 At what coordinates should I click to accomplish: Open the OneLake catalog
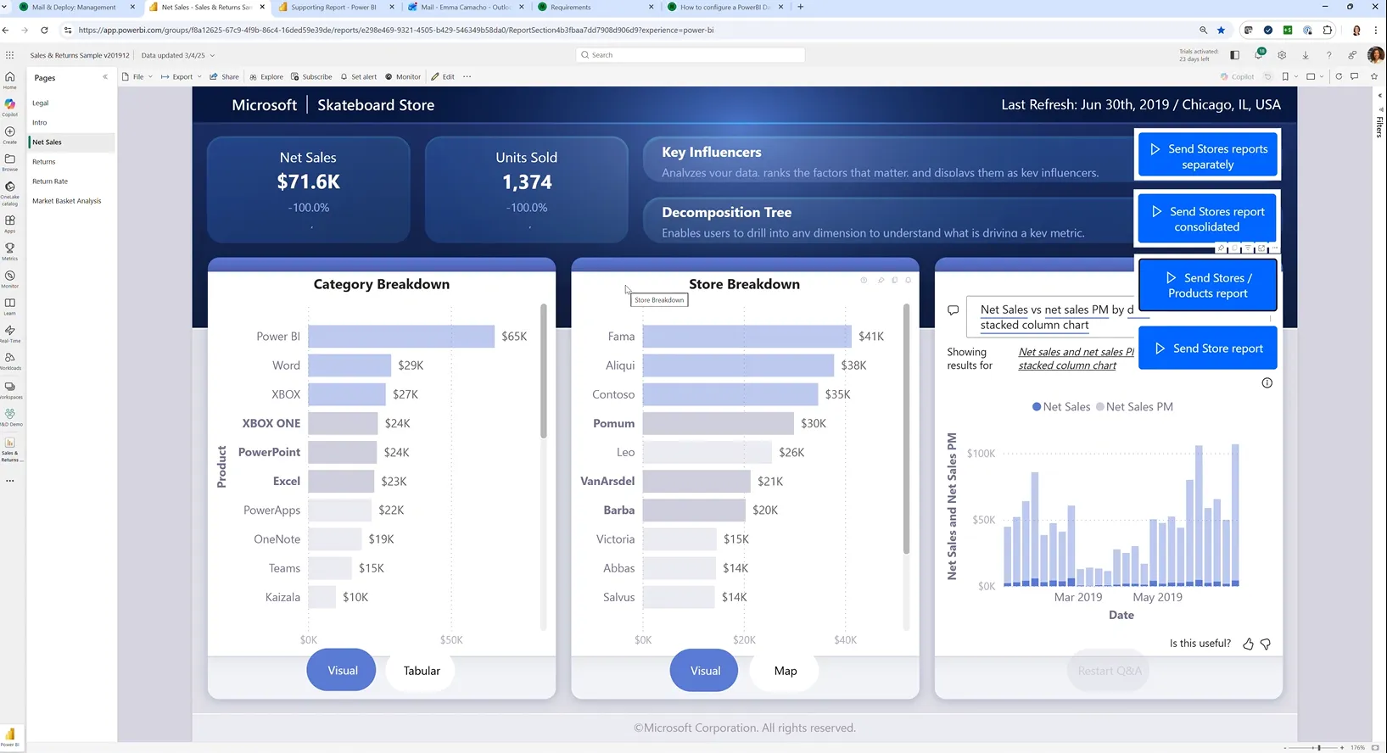(9, 192)
